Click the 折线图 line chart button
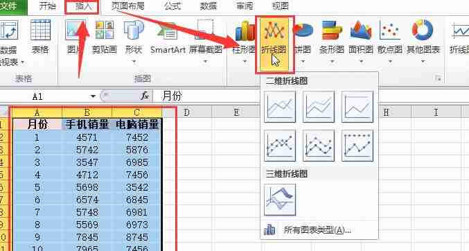The height and width of the screenshot is (251, 469). [x=274, y=44]
